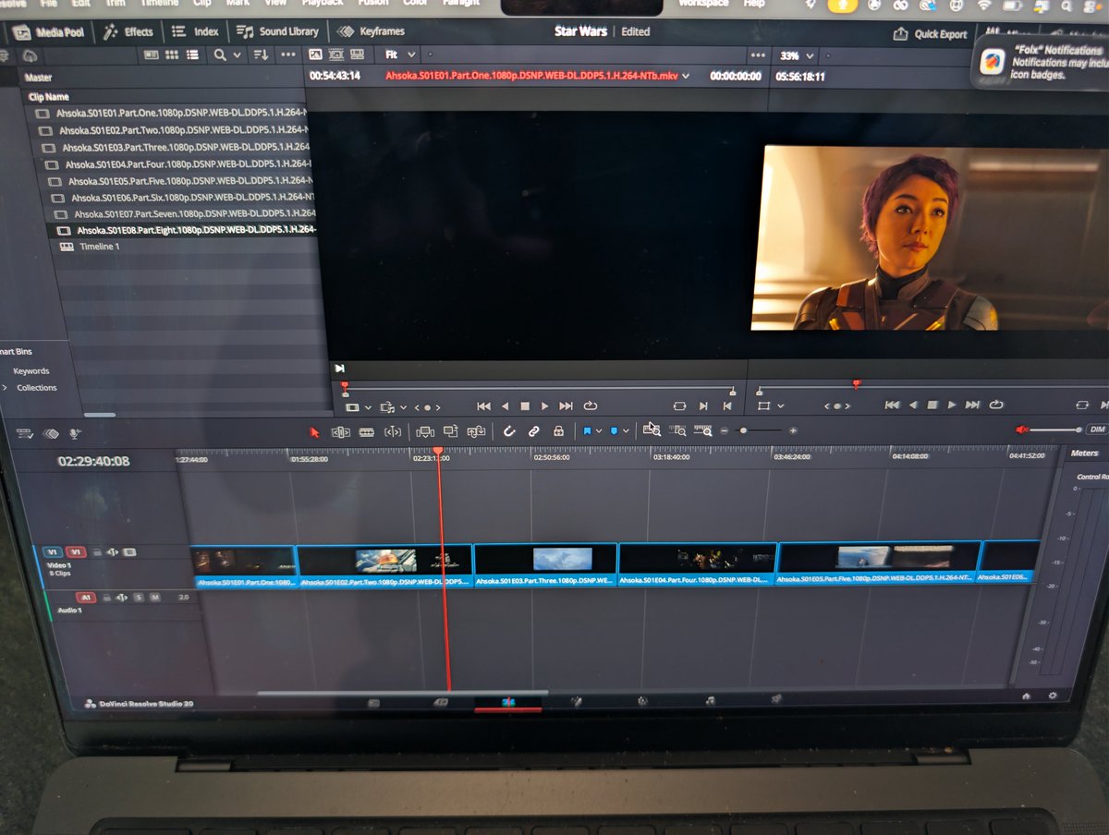Stop playback in source viewer
The width and height of the screenshot is (1109, 835).
(x=525, y=405)
